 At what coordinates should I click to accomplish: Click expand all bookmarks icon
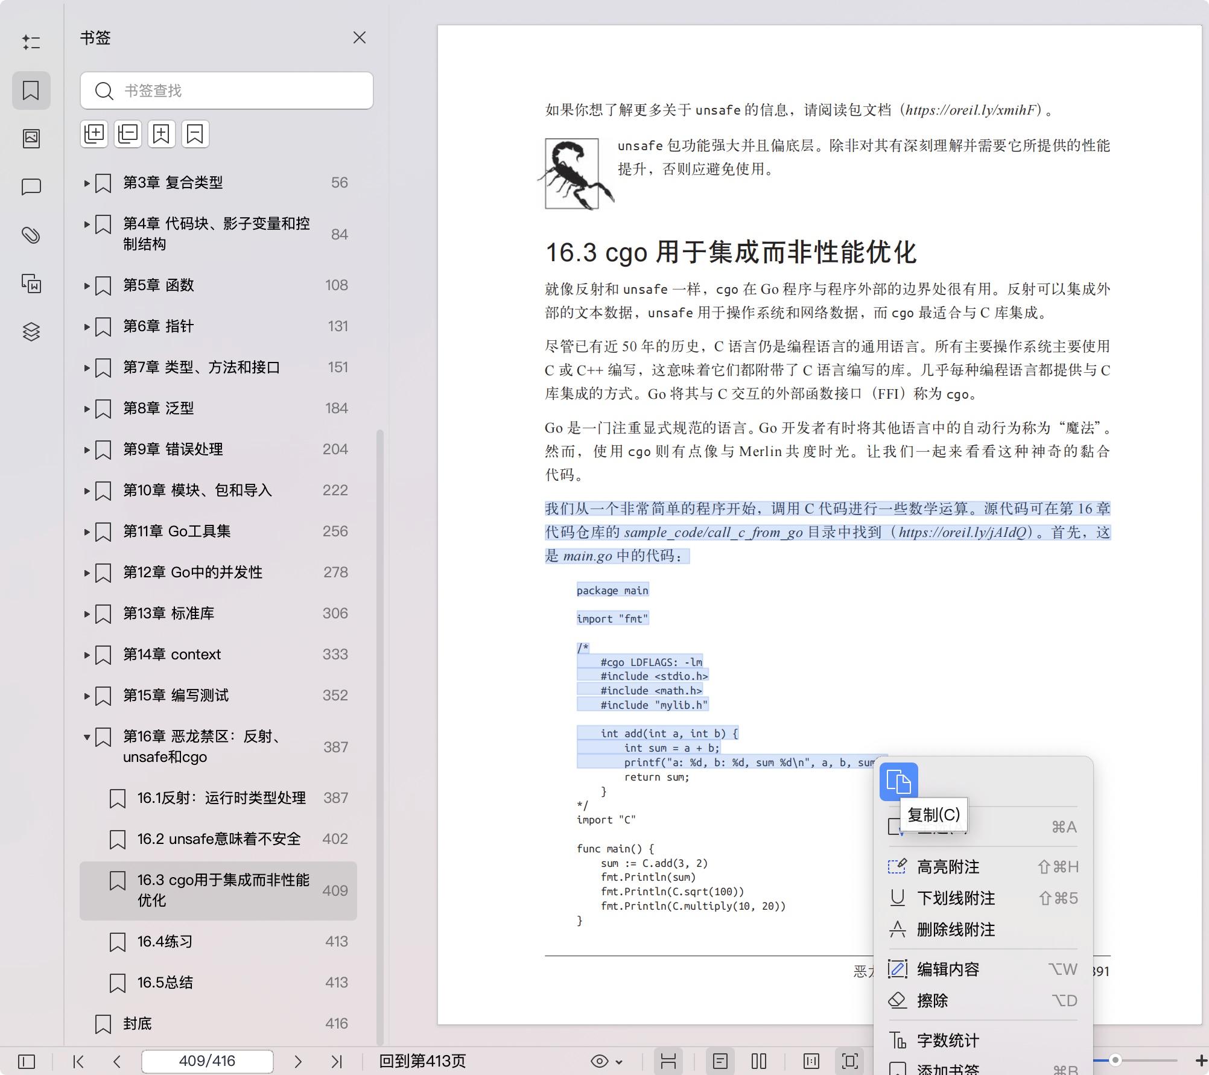tap(94, 134)
